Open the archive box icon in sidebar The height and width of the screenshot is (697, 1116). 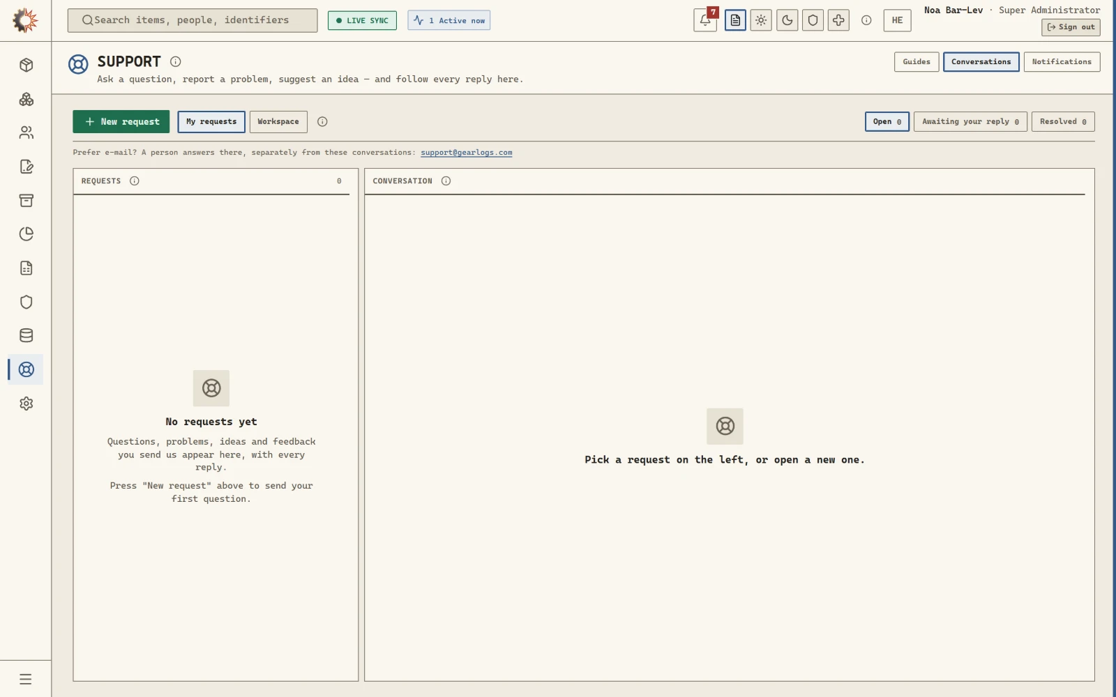point(27,201)
